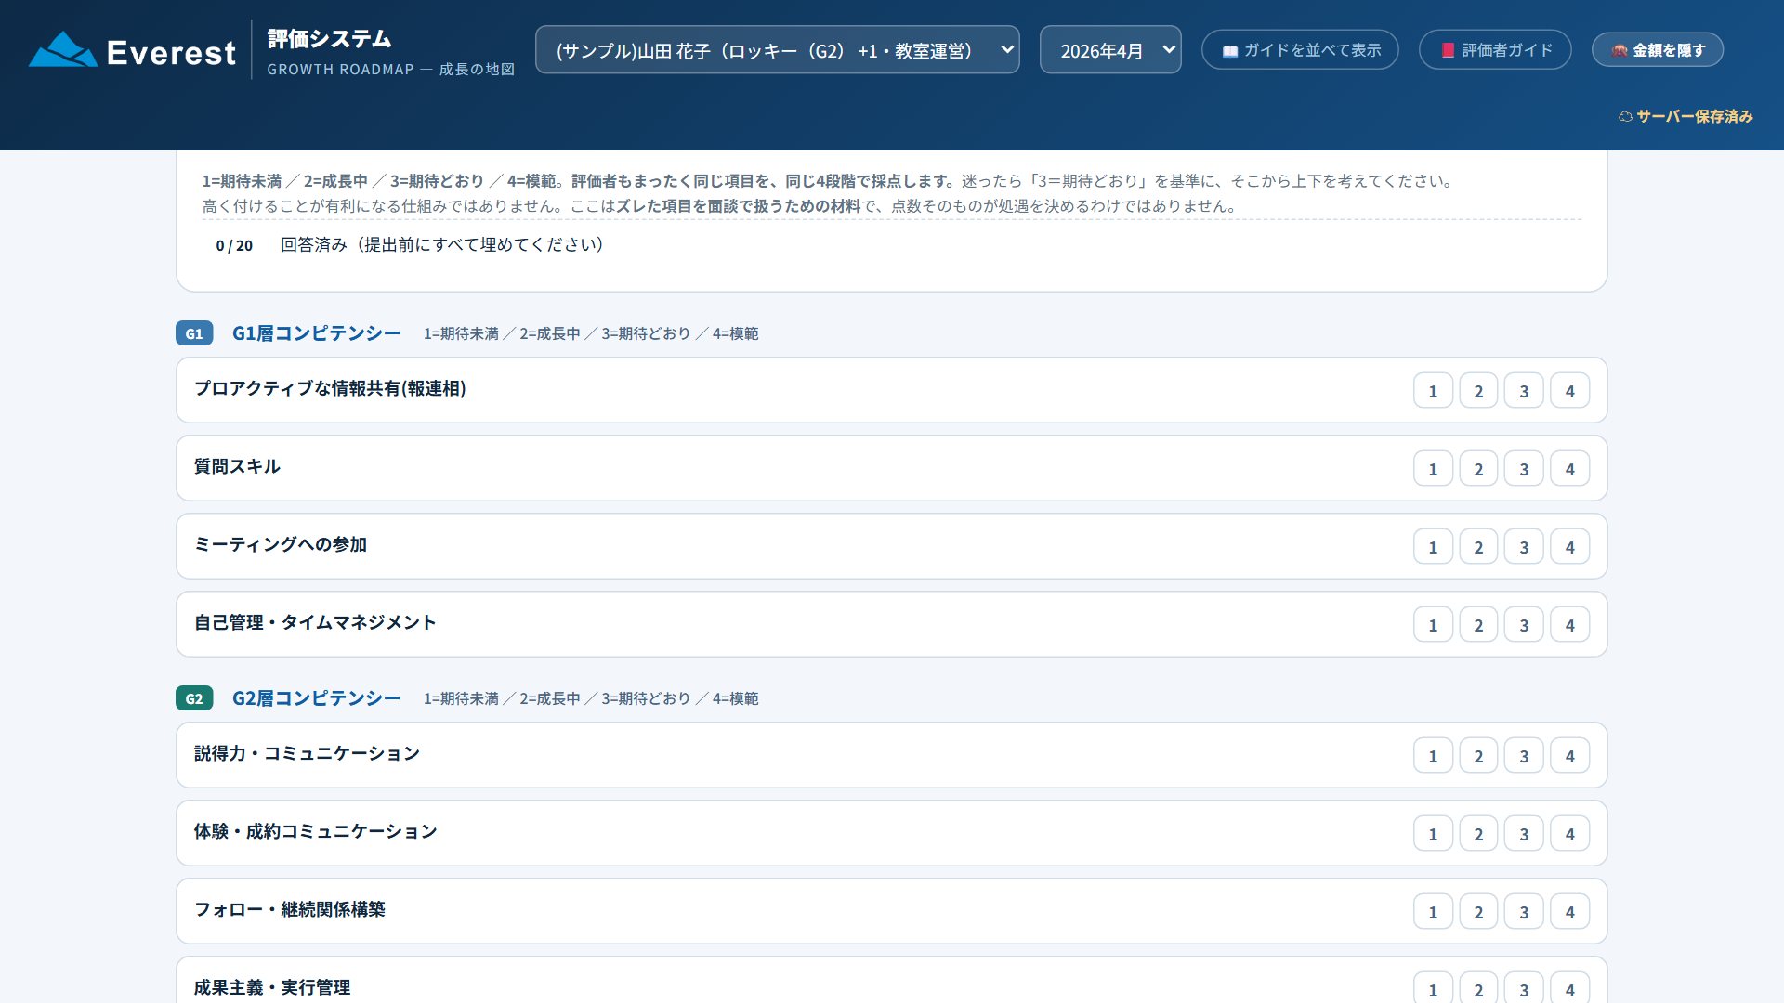The width and height of the screenshot is (1784, 1003).
Task: Rate 説得力・コミュニケーション as 1
Action: coord(1433,756)
